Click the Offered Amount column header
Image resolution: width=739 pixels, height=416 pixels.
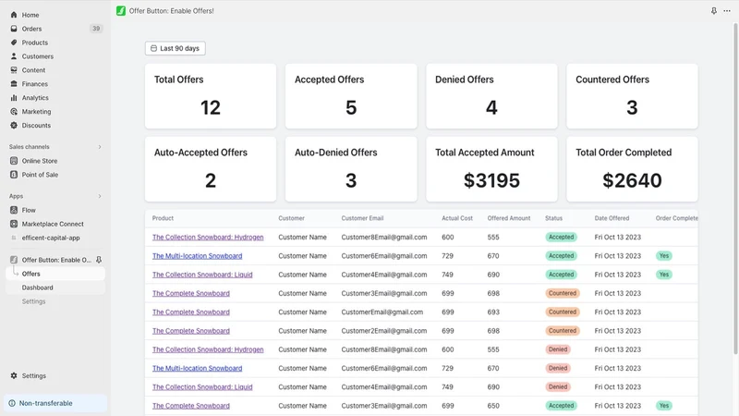pos(509,218)
